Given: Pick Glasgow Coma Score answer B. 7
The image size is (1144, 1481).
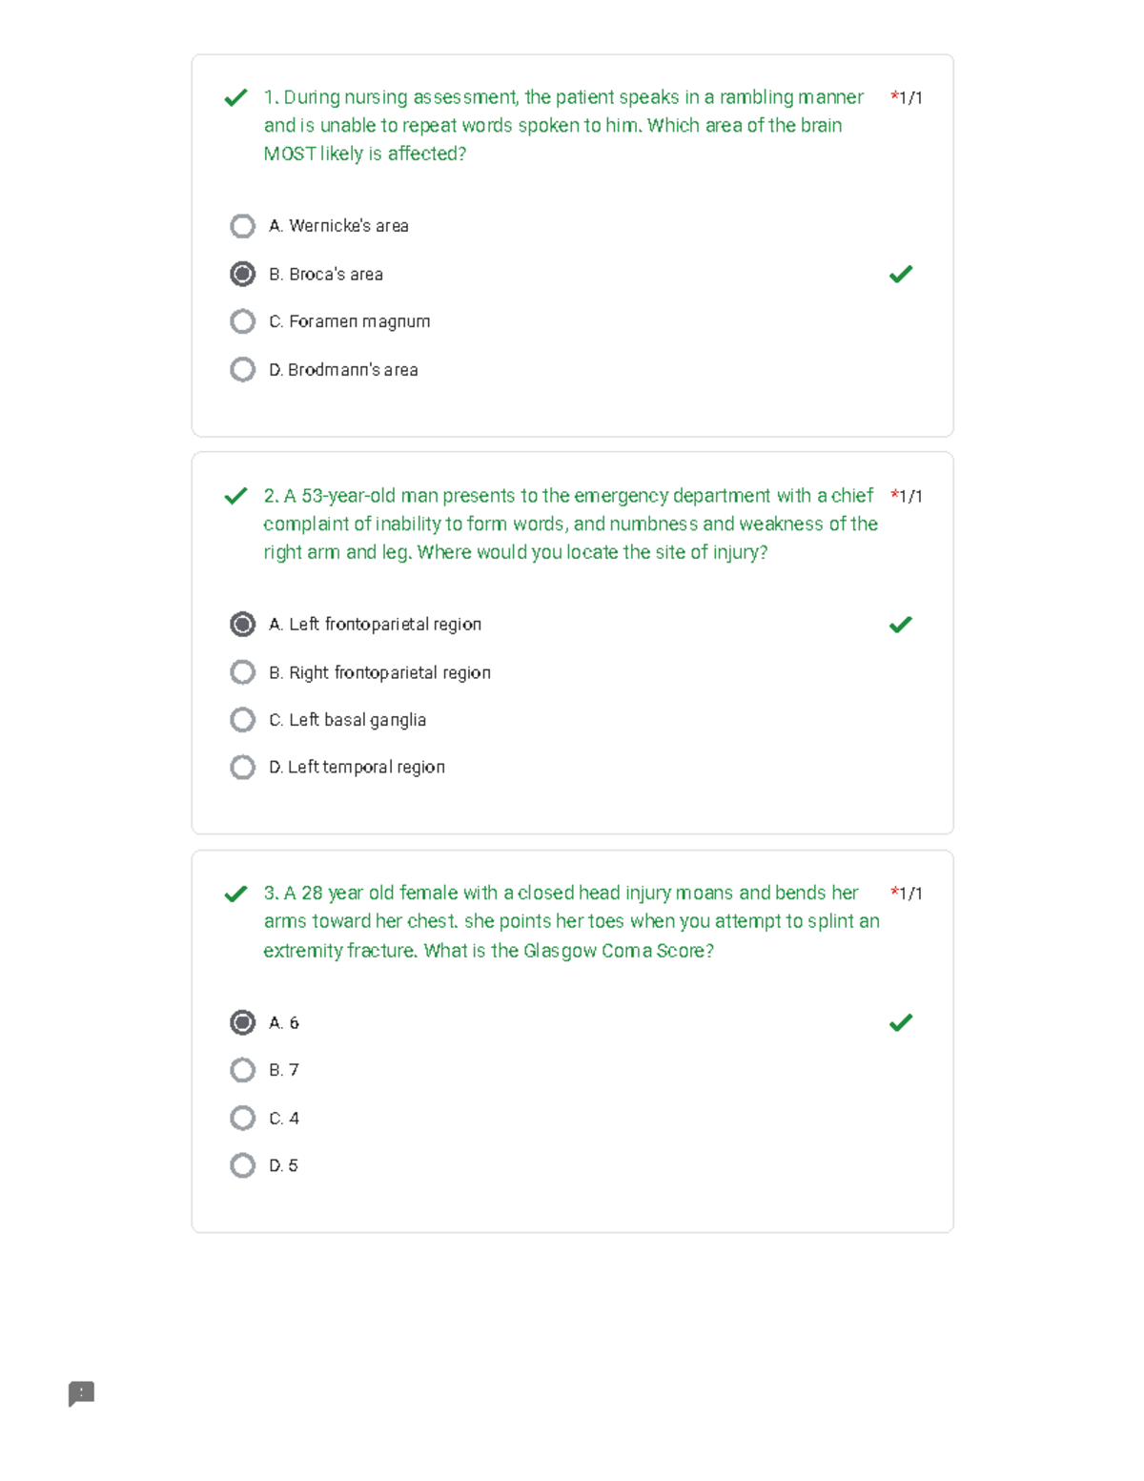Looking at the screenshot, I should (243, 1070).
